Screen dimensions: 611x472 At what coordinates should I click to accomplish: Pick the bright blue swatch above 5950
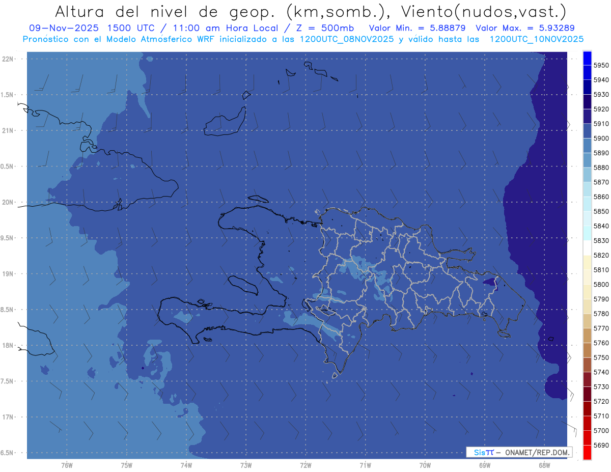point(587,58)
